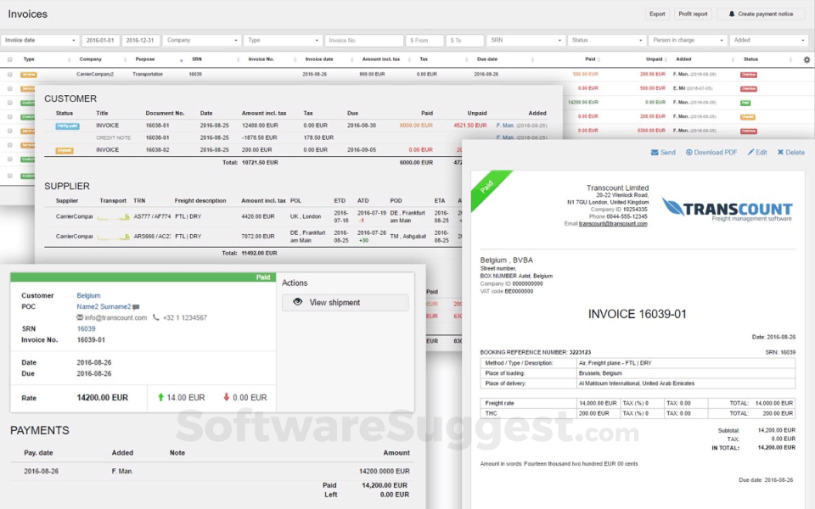Image resolution: width=815 pixels, height=509 pixels.
Task: Click the TRN AS777 / AF774 cell
Action: 152,216
